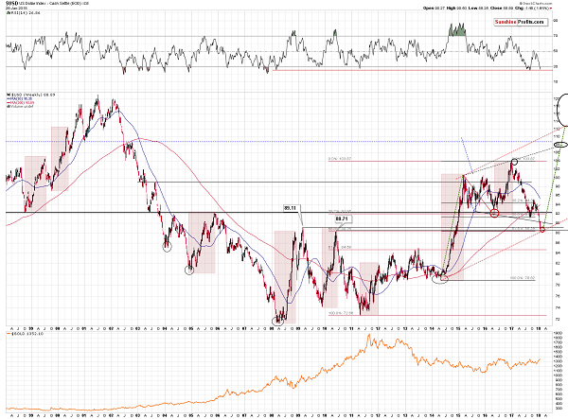Click the red circle on 2016 low
The width and height of the screenshot is (568, 419).
(494, 214)
